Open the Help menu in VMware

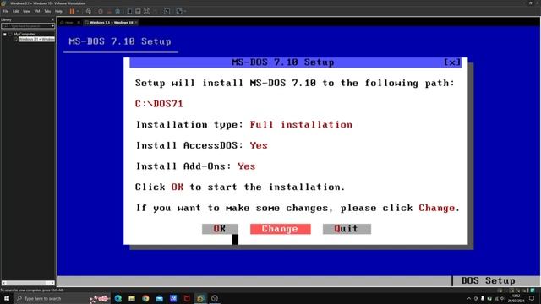click(58, 11)
